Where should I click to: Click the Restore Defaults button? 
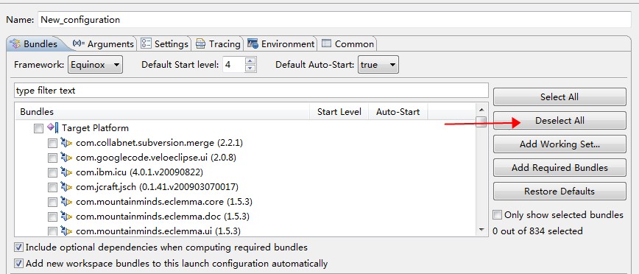(x=559, y=192)
